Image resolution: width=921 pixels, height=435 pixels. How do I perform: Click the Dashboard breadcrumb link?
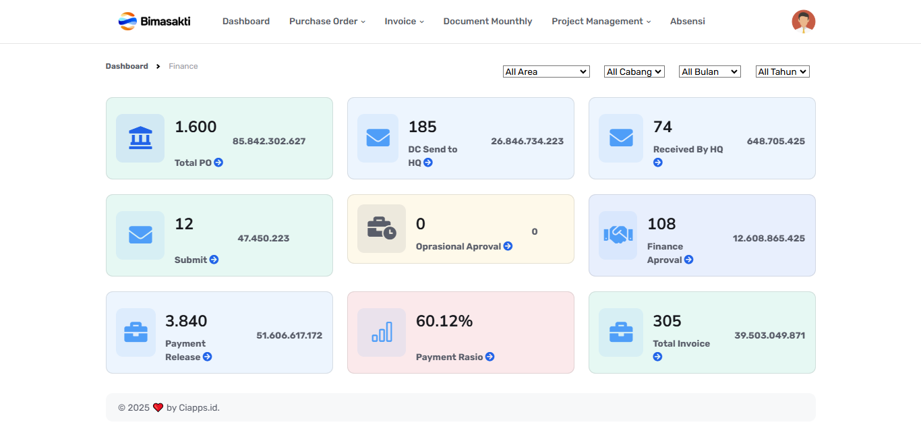tap(127, 66)
